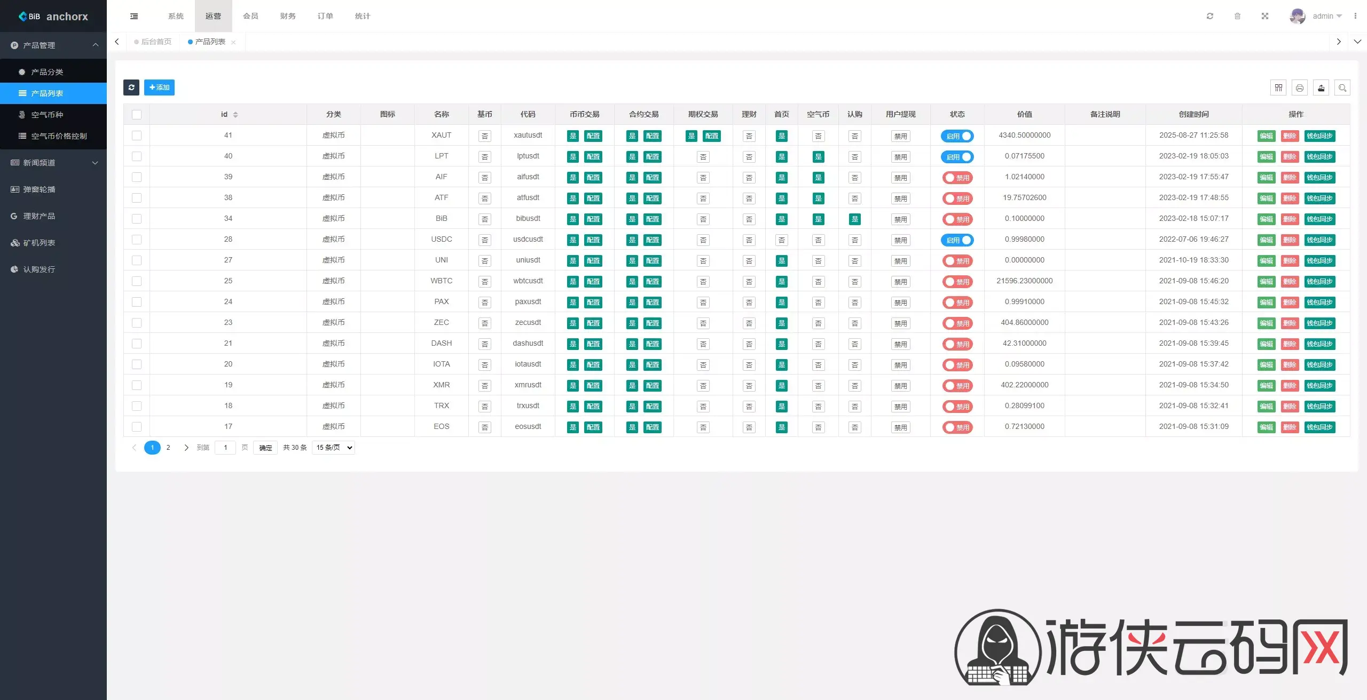
Task: Open table search magnifier icon
Action: [x=1342, y=88]
